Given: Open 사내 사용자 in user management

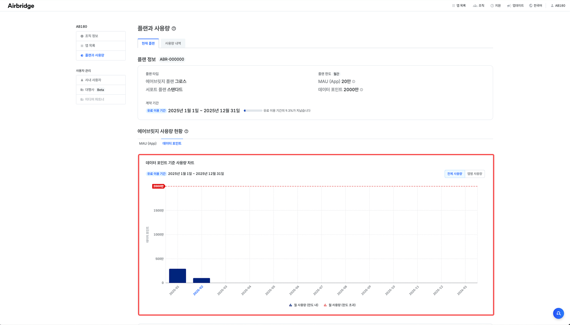Looking at the screenshot, I should pos(101,80).
